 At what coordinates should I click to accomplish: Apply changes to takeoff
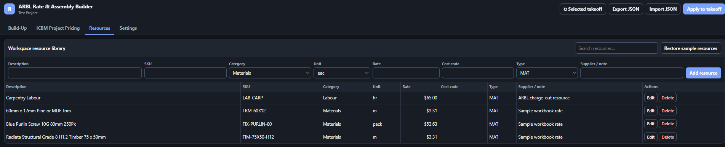704,9
